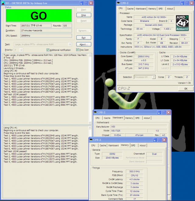
Task: Switch to SPD tab in top CPU-Z window
Action: pyautogui.click(x=161, y=9)
